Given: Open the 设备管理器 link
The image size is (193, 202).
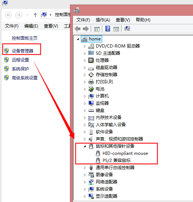Looking at the screenshot, I should click(23, 51).
